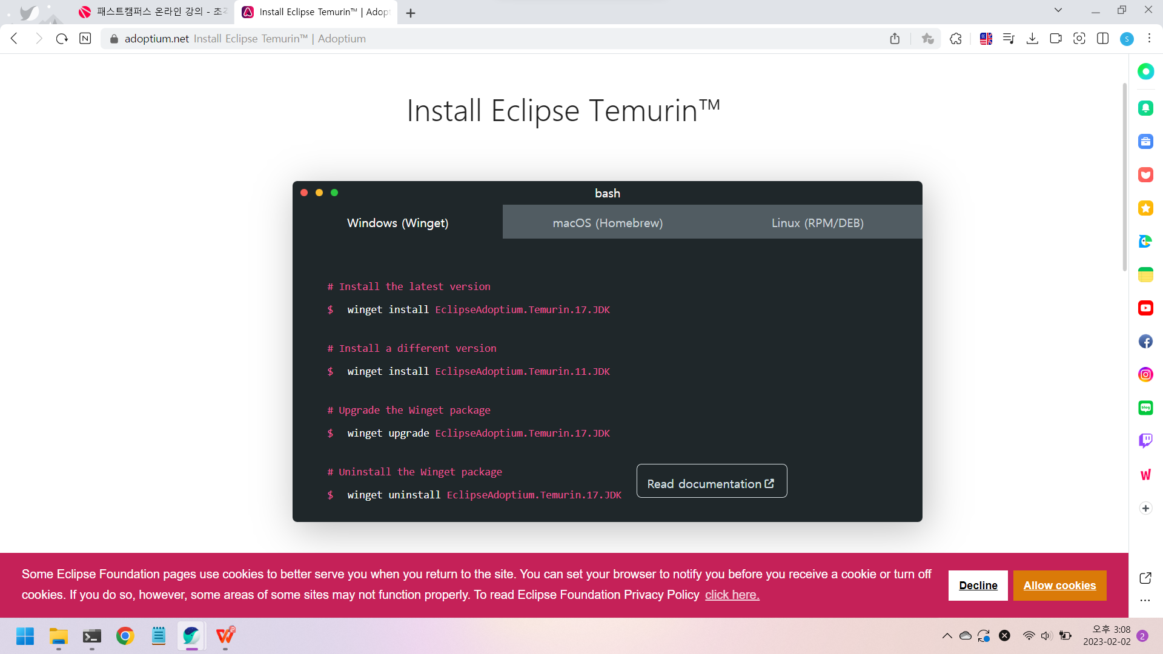Go forward to the next page
The image size is (1163, 654).
click(39, 39)
